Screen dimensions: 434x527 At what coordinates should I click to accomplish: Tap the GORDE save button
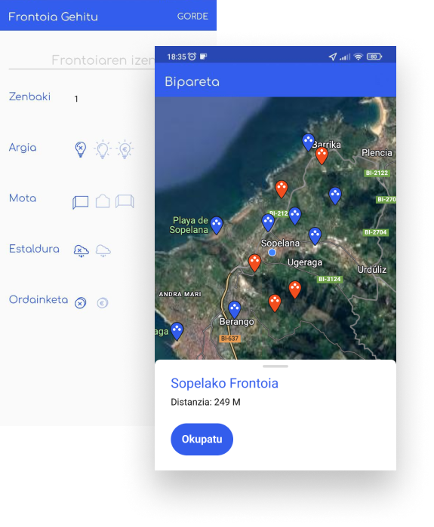(x=192, y=16)
